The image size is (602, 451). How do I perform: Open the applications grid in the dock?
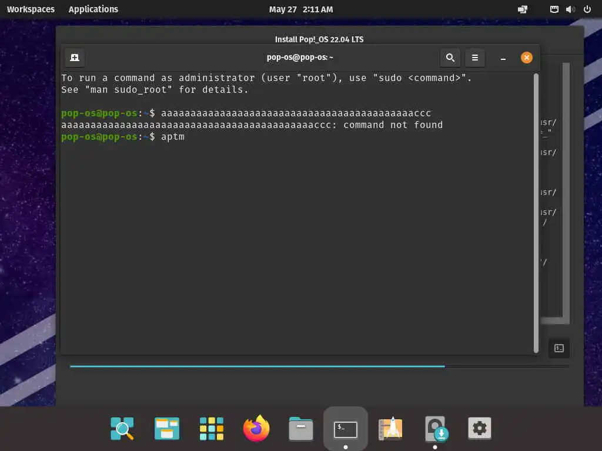[x=212, y=428]
